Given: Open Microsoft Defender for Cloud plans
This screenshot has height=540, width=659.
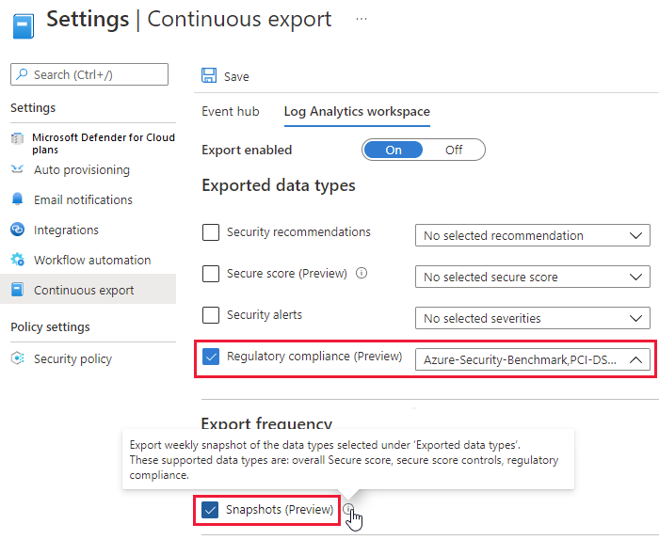Looking at the screenshot, I should [103, 143].
